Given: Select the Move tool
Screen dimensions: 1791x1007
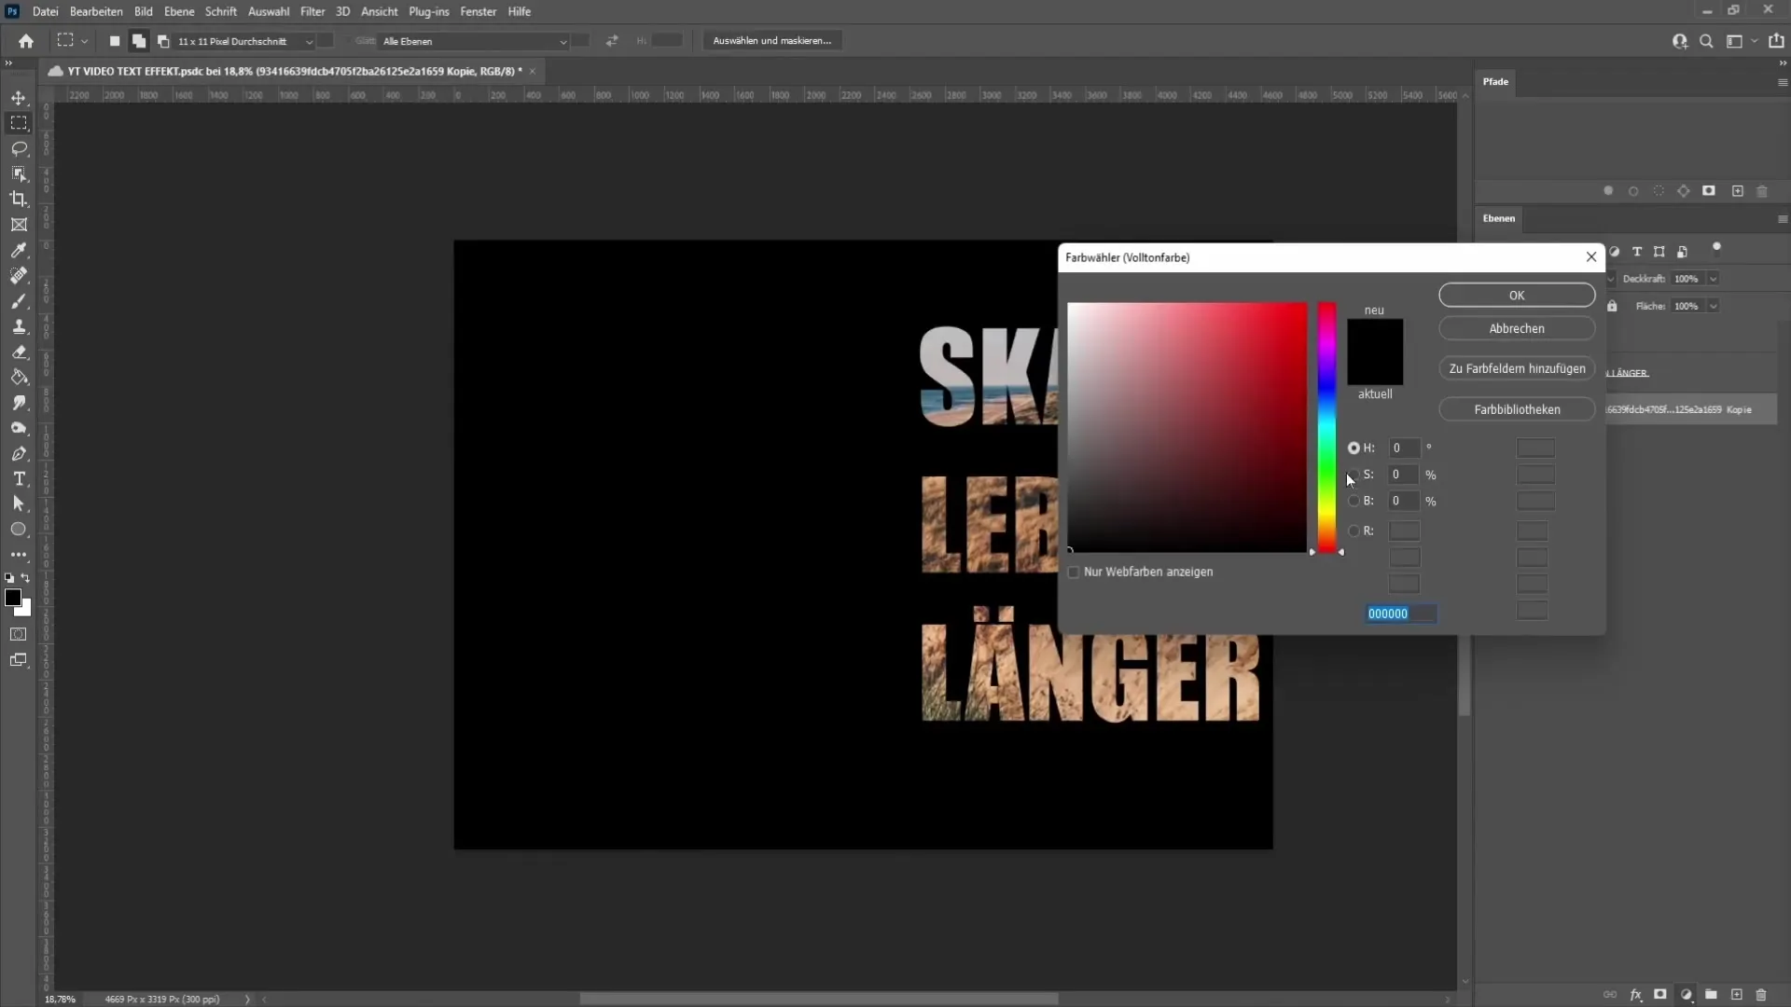Looking at the screenshot, I should click(x=19, y=98).
